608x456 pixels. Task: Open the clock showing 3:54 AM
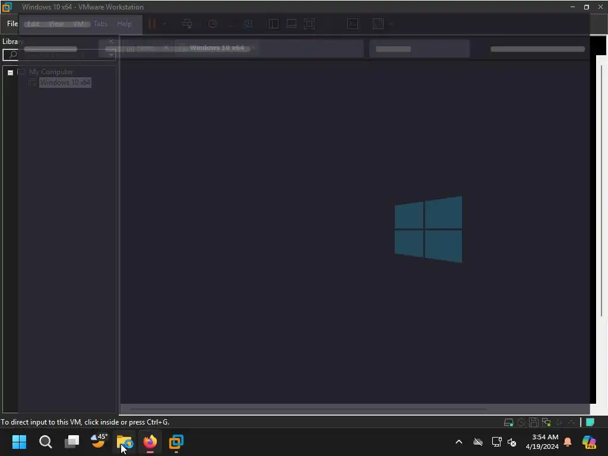click(x=542, y=442)
